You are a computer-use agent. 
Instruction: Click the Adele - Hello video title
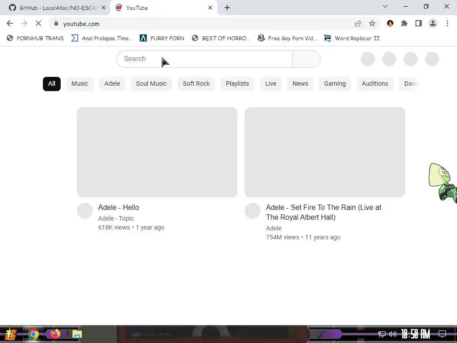119,207
